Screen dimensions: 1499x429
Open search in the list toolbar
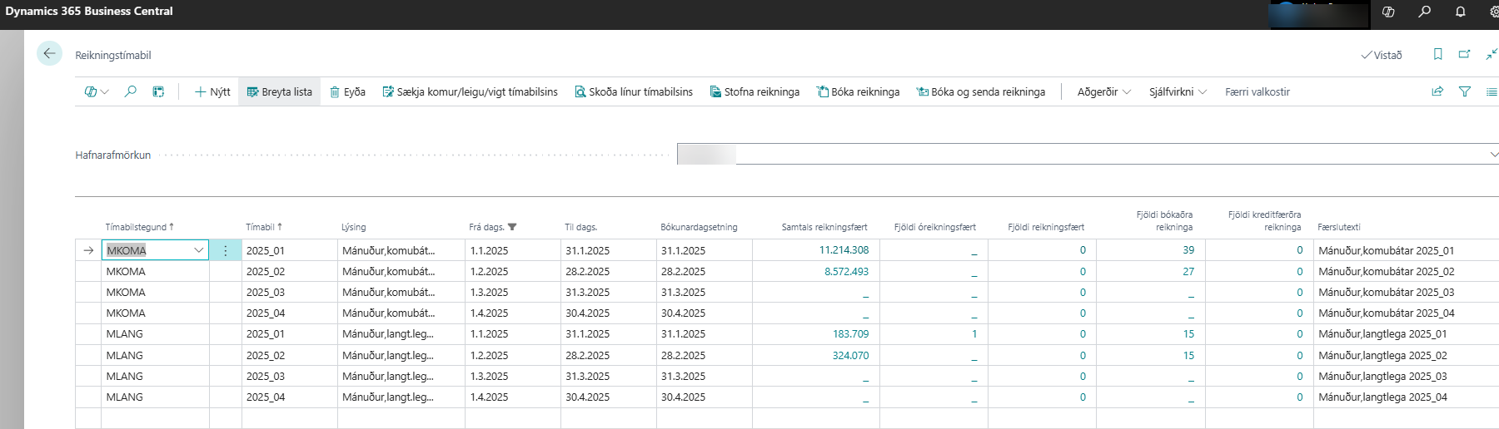click(x=131, y=91)
